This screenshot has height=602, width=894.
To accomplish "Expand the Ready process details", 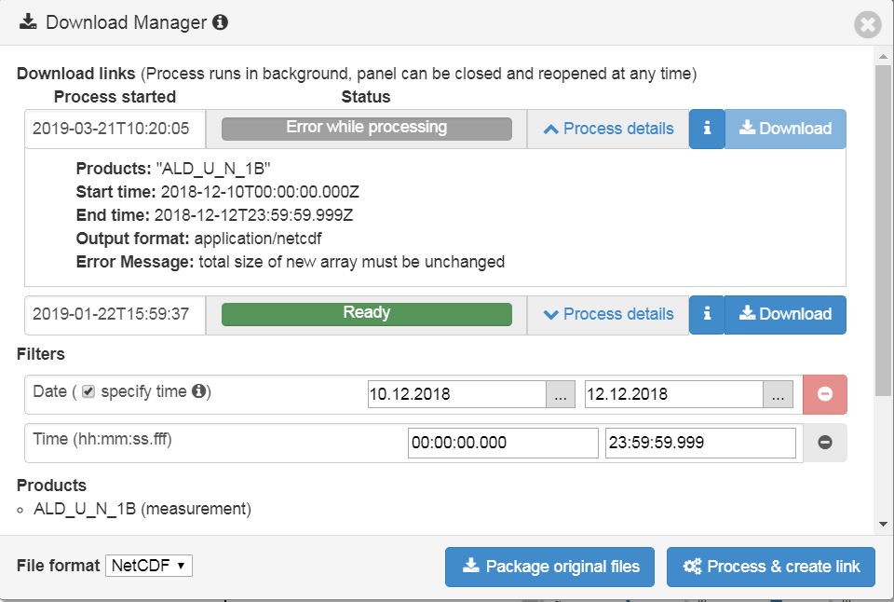I will 607,315.
